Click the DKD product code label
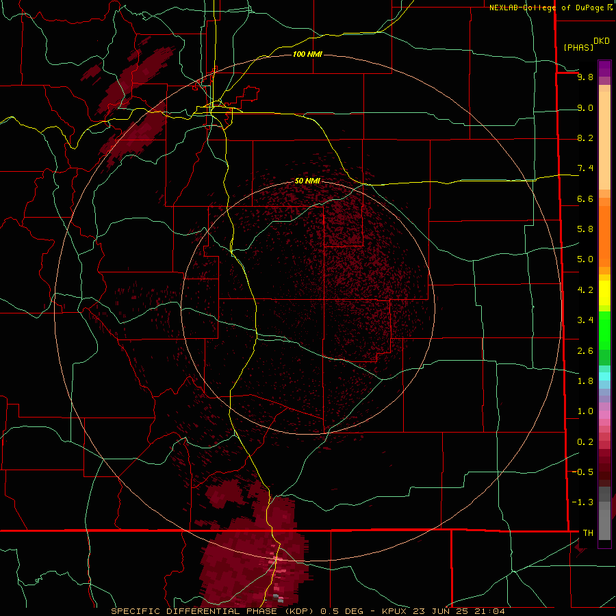The height and width of the screenshot is (616, 616). [602, 41]
